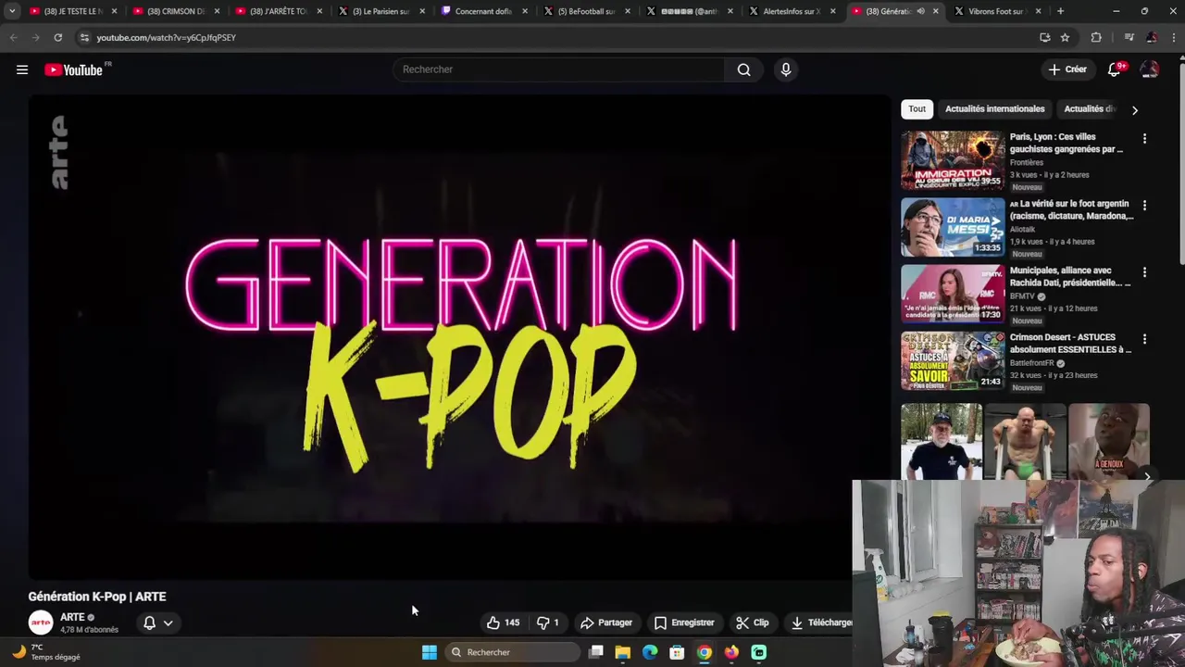
Task: Click the address bar URL
Action: coord(167,37)
